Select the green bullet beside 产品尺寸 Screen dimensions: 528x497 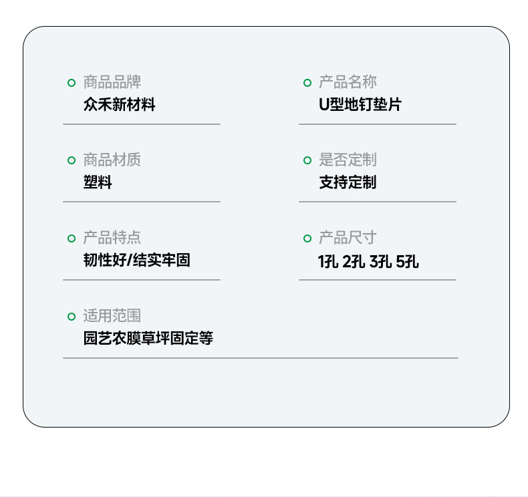[x=307, y=238]
